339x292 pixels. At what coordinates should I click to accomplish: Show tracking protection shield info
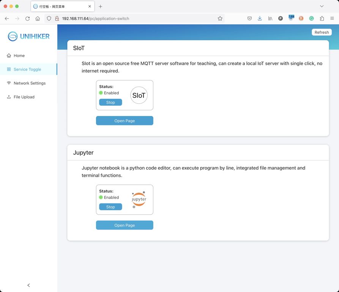(49, 19)
